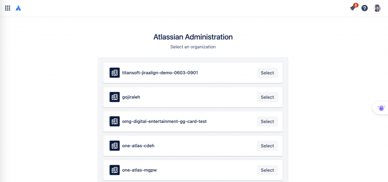388x182 pixels.
Task: Click the omg-digital-entertainment-gg-card-test row
Action: 193,121
